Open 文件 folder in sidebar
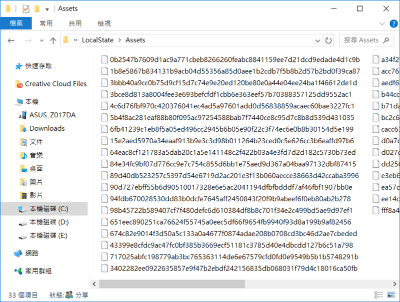This screenshot has height=302, width=400. [x=36, y=142]
